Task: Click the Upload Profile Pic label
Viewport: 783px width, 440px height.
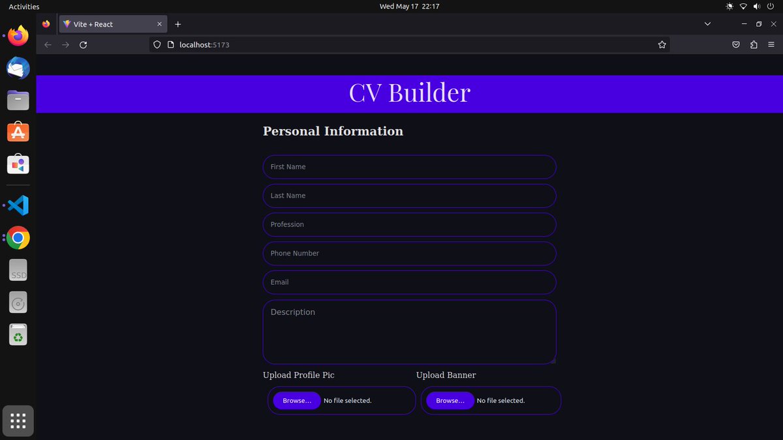Action: (298, 375)
